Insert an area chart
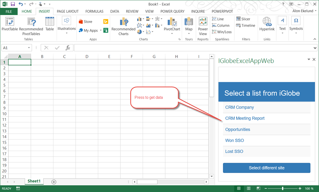Viewport: 319px width, 192px height. 149,25
